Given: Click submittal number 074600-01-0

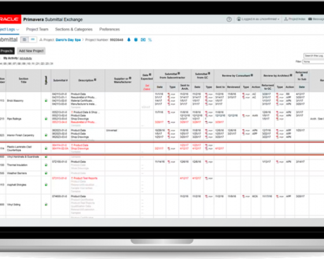Looking at the screenshot, I should click(60, 197).
